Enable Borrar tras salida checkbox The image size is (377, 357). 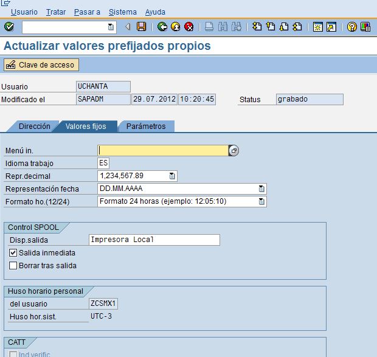click(x=13, y=266)
